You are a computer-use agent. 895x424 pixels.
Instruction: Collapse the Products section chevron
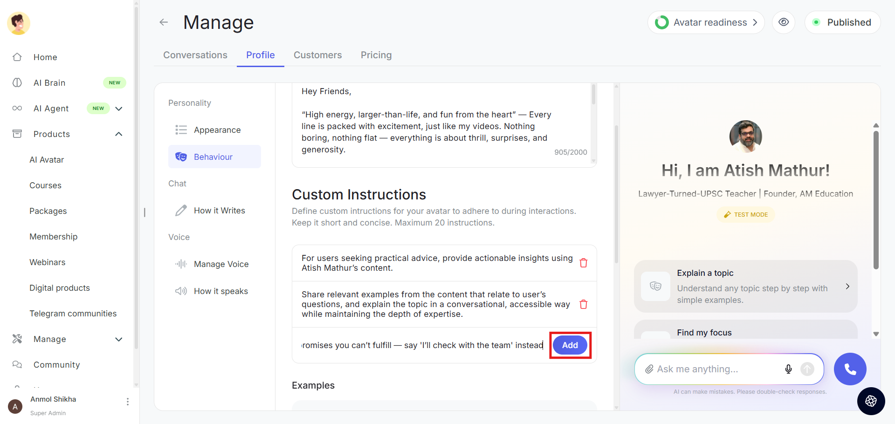click(x=119, y=134)
